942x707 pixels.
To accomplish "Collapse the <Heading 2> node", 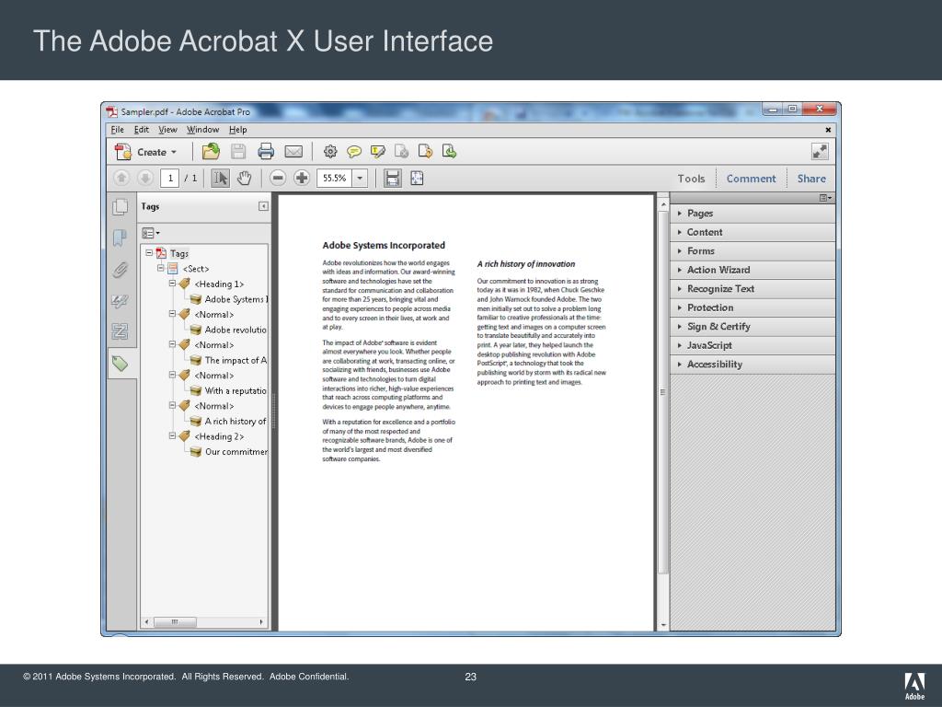I will coord(172,435).
